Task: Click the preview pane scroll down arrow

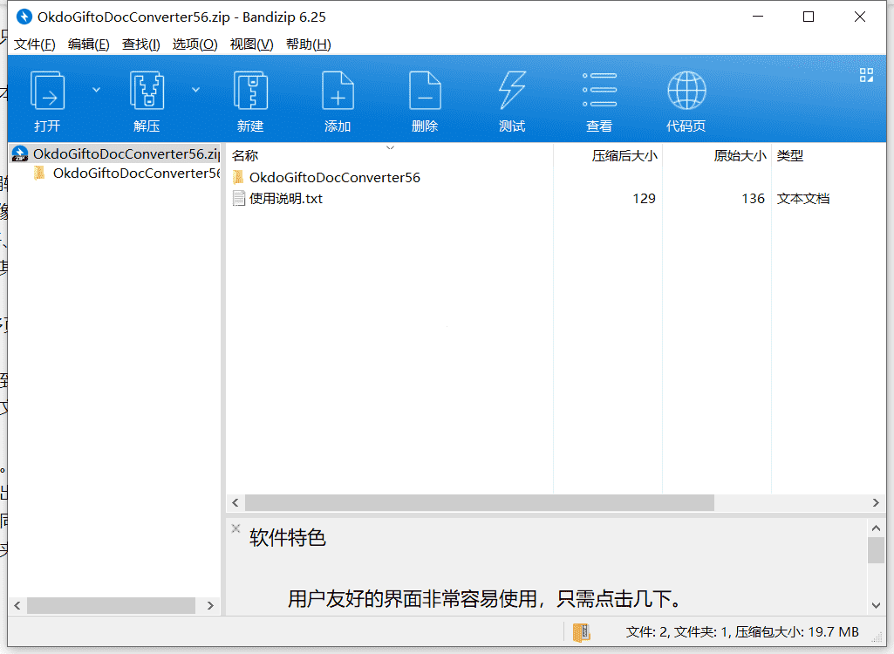Action: click(x=876, y=605)
